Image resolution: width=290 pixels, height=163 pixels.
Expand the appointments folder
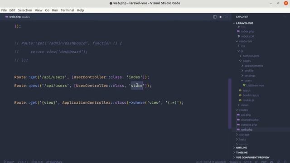coord(242,66)
